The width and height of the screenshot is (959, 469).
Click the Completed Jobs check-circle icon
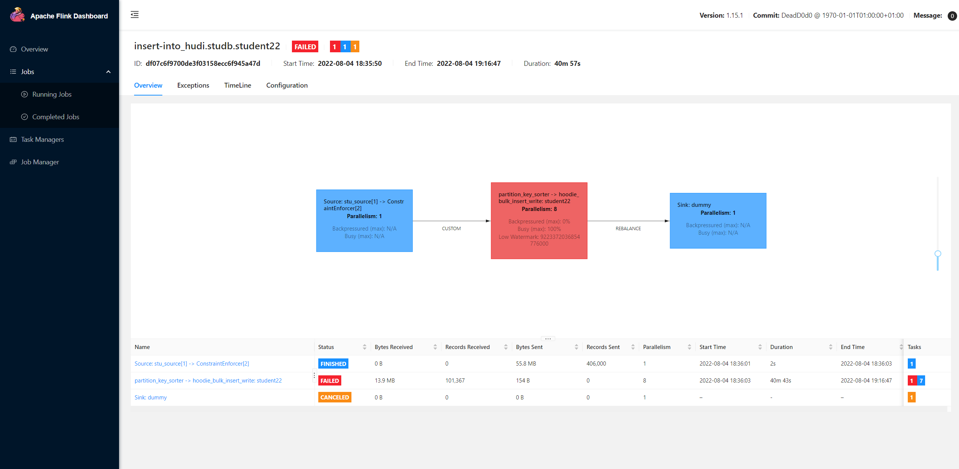(x=24, y=117)
